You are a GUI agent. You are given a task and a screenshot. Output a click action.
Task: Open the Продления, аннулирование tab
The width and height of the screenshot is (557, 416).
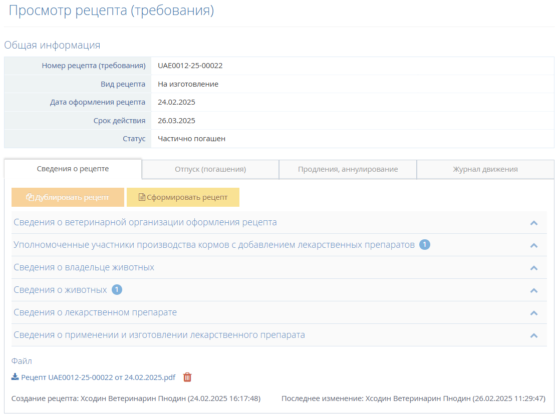click(348, 169)
